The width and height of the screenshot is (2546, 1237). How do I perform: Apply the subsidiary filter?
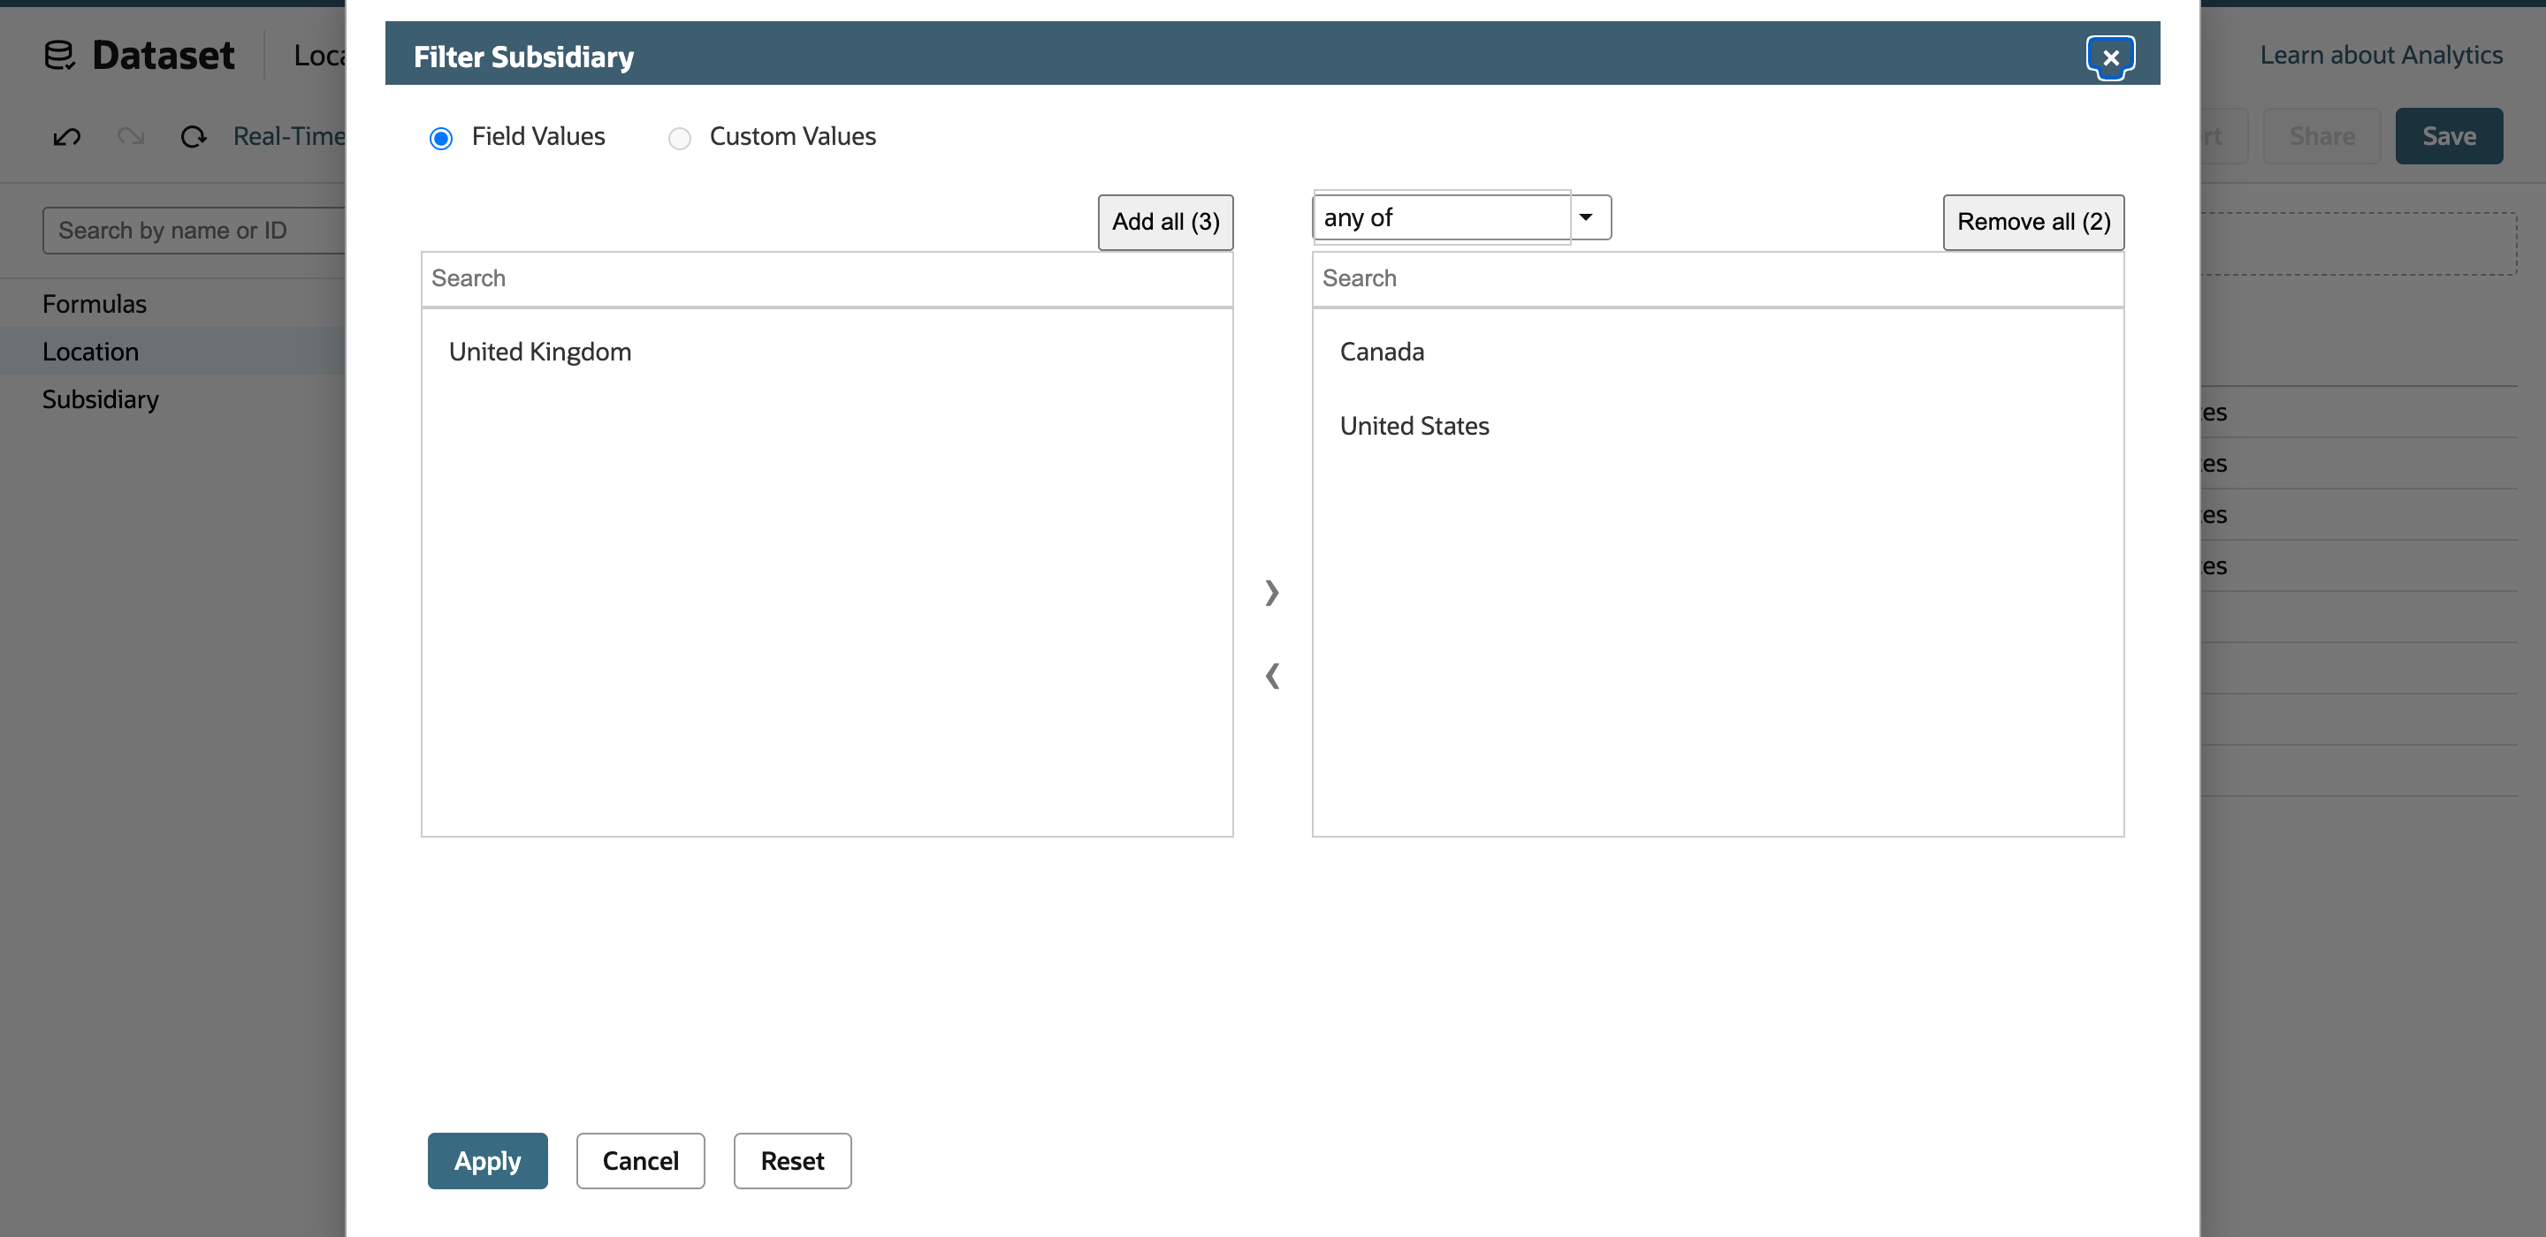tap(487, 1160)
